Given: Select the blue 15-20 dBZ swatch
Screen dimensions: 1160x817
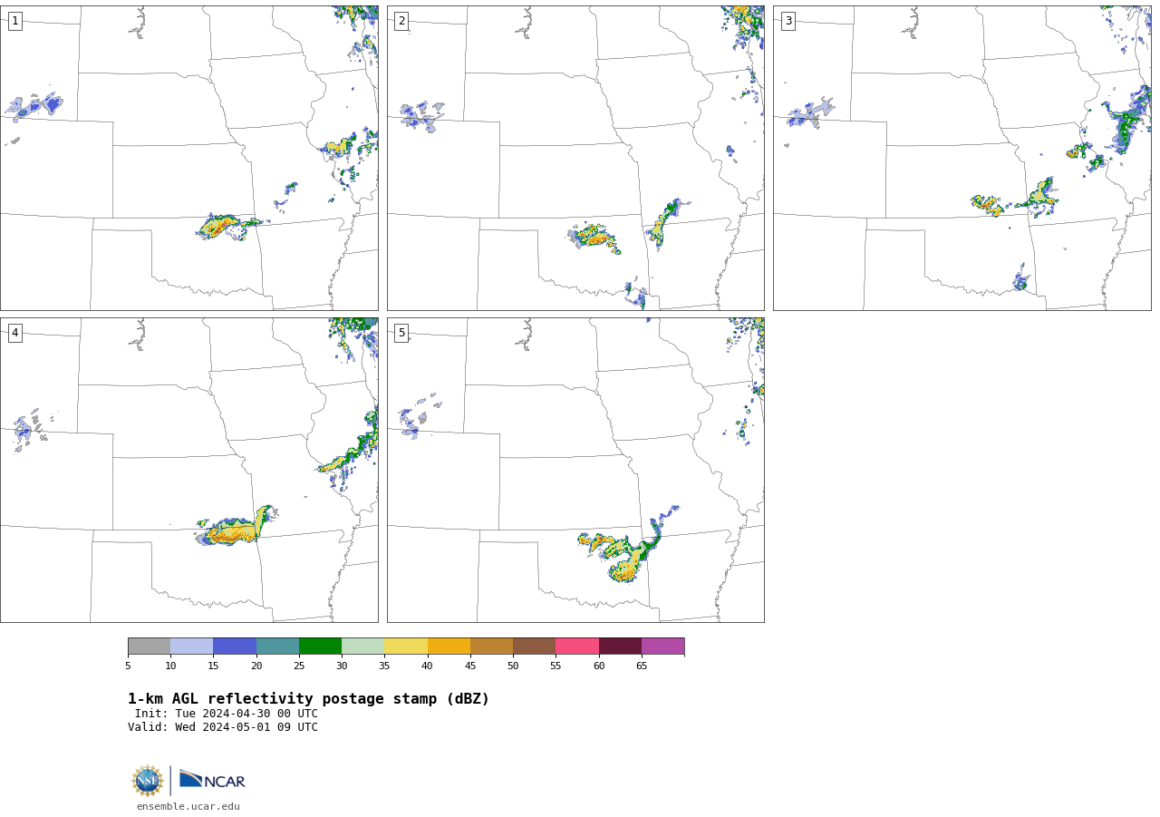Looking at the screenshot, I should (x=235, y=647).
